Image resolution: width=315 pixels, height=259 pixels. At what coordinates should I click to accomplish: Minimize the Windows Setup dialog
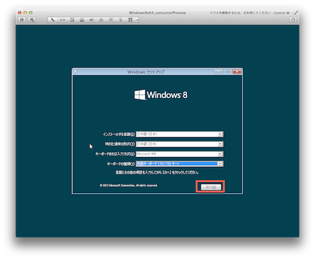pyautogui.click(x=218, y=71)
